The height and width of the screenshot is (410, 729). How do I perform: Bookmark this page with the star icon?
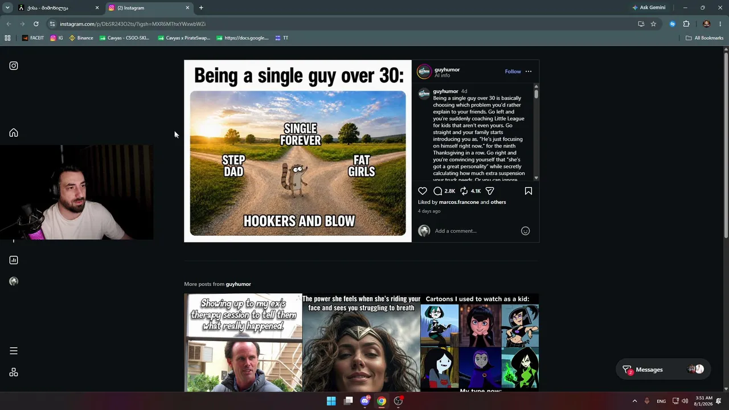click(x=653, y=24)
